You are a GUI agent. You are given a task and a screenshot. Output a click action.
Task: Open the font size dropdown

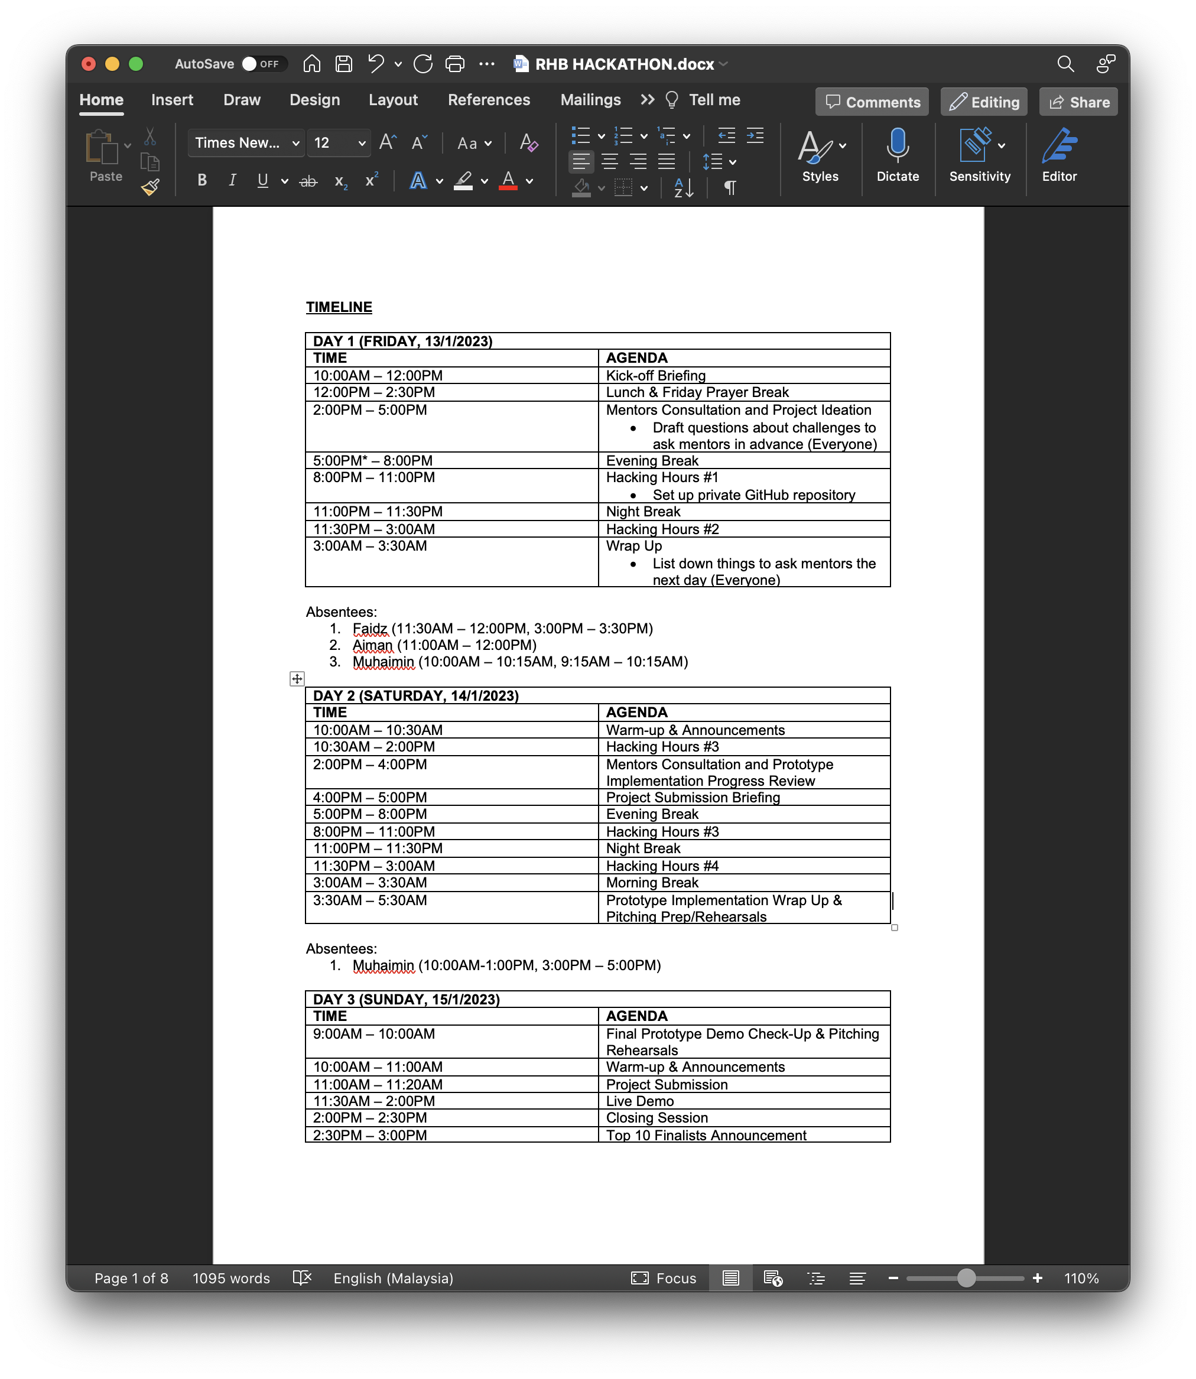[362, 144]
